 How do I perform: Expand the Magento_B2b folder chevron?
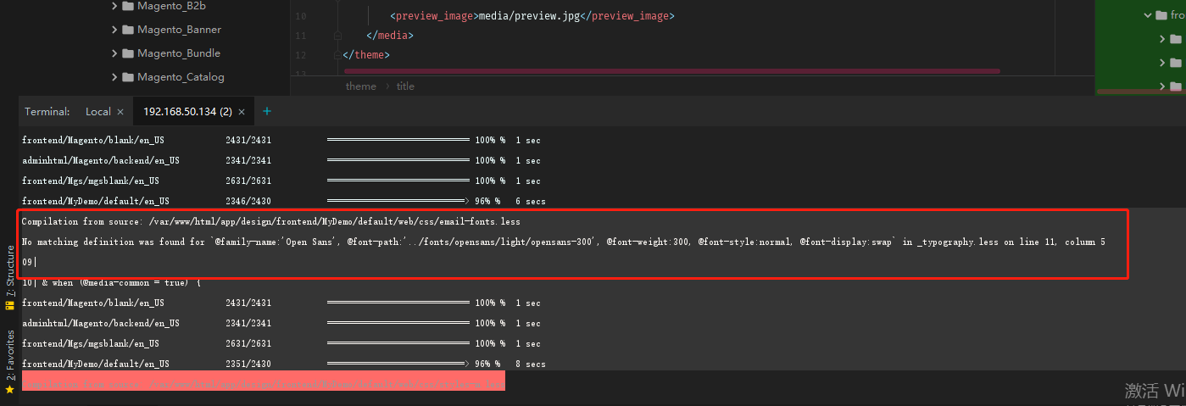click(114, 7)
